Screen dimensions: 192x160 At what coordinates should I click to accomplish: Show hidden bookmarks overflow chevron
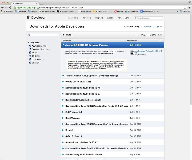pyautogui.click(x=177, y=11)
